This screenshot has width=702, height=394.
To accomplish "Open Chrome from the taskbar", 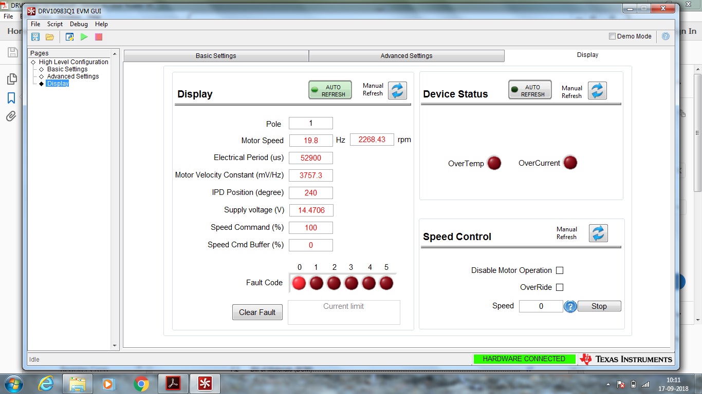I will 141,384.
